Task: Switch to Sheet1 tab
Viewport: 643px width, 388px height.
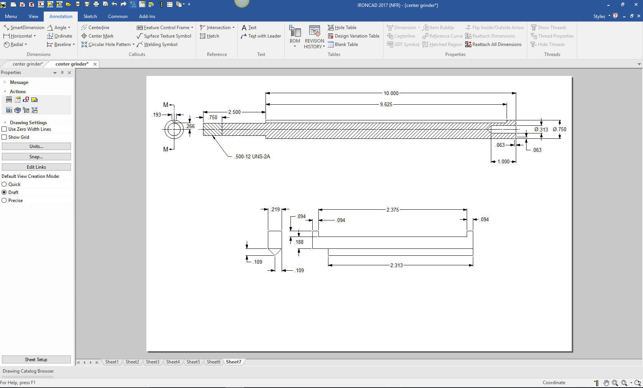Action: tap(112, 362)
